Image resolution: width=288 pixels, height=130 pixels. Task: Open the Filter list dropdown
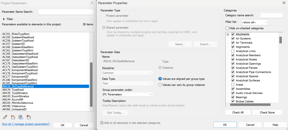click(x=255, y=22)
